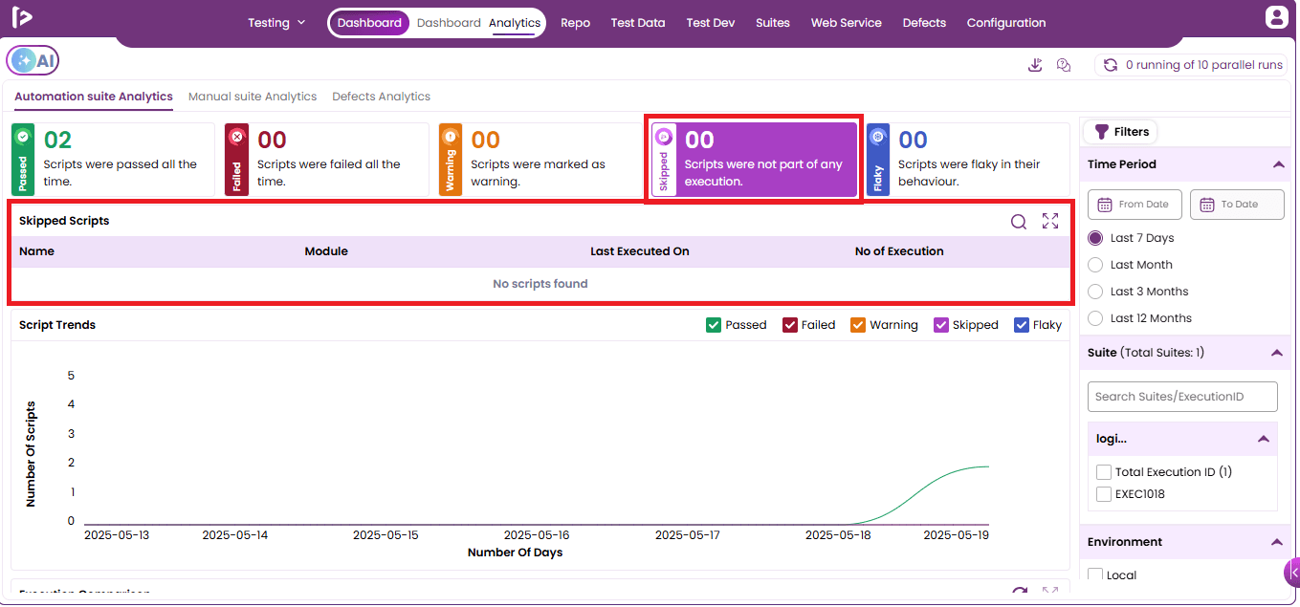Open the user profile icon
The image size is (1300, 607).
1276,17
